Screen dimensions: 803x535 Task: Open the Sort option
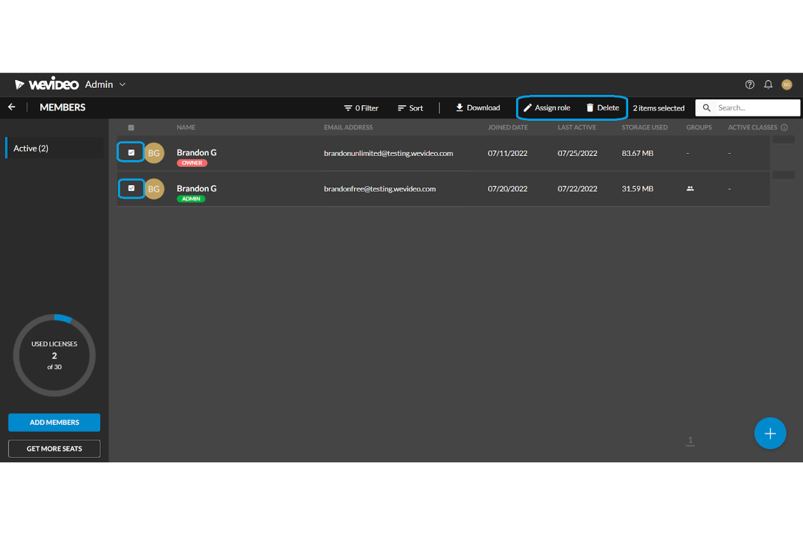coord(410,108)
